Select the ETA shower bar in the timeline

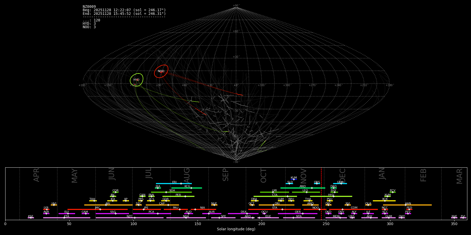pyautogui.click(x=67, y=218)
